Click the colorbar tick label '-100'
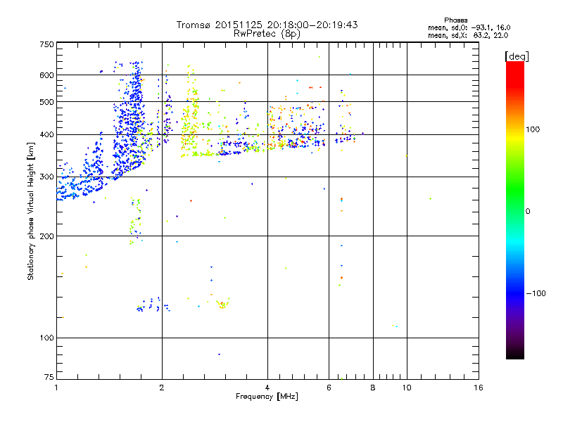 pos(536,293)
